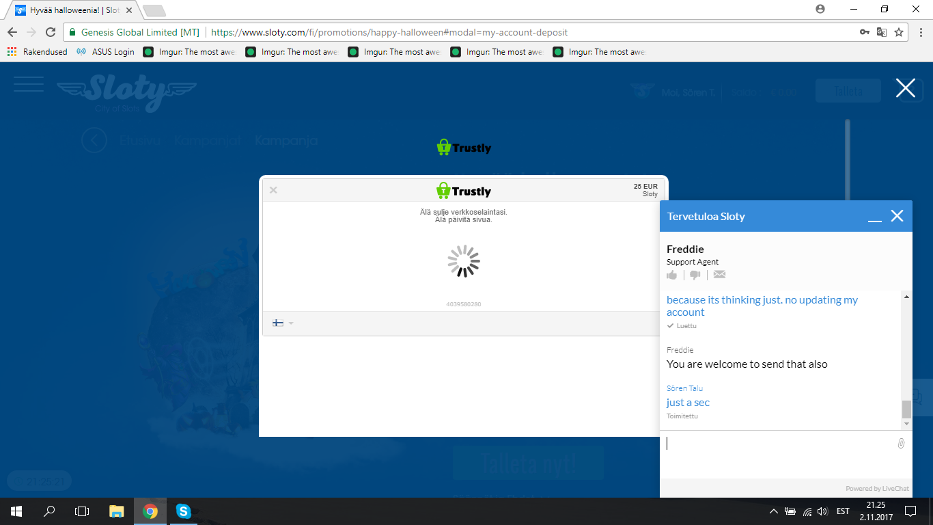933x525 pixels.
Task: Open Windows notification center
Action: tap(910, 511)
